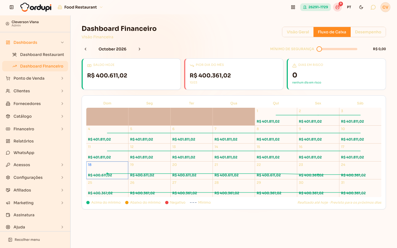397x248 pixels.
Task: Click the Pior Dia do Mês card
Action: click(234, 74)
